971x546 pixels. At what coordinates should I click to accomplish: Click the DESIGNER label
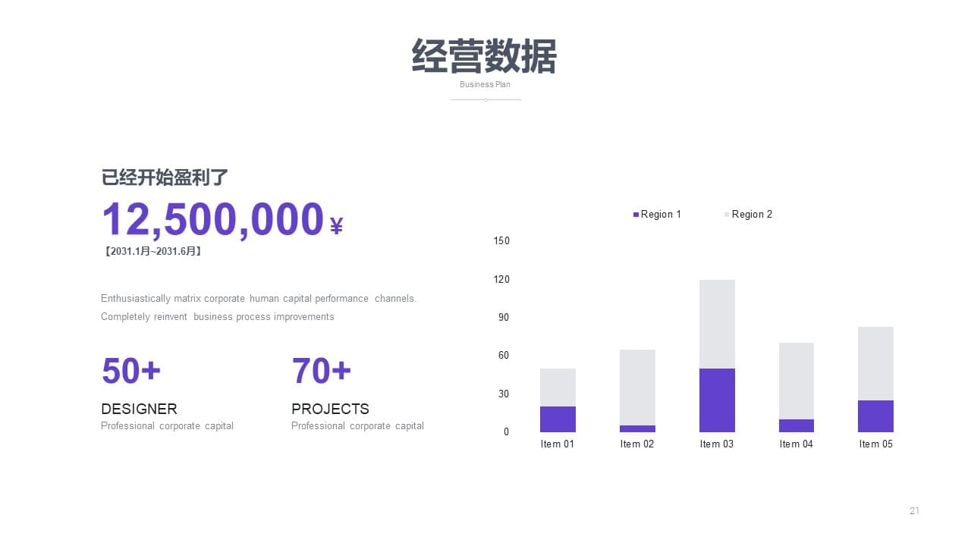(139, 409)
